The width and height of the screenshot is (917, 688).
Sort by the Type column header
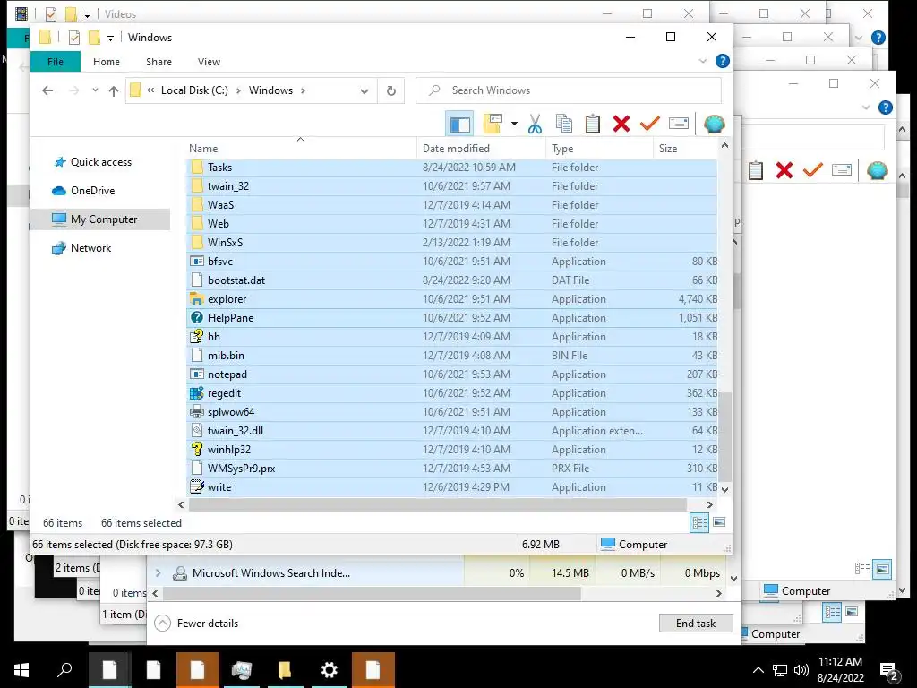point(599,149)
